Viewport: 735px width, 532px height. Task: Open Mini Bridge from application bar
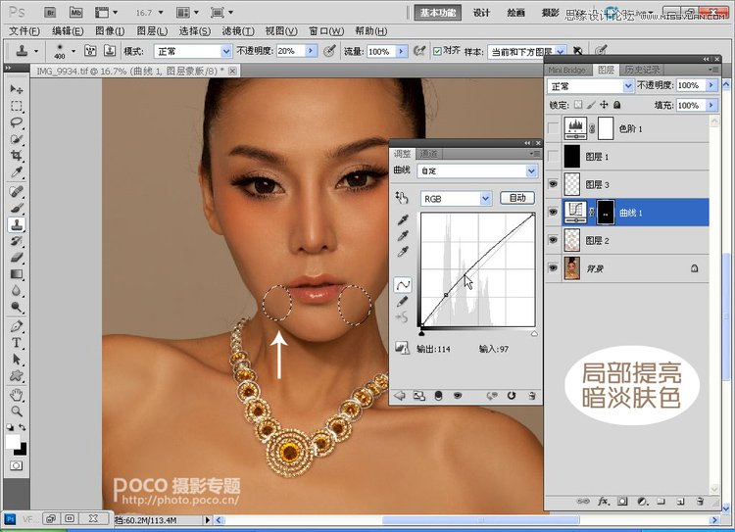75,12
